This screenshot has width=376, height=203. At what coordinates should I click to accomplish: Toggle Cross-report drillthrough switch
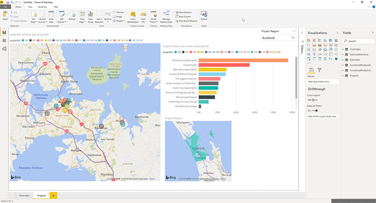point(315,100)
